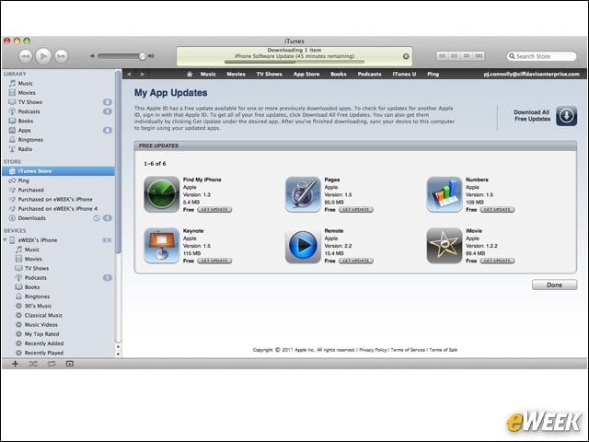
Task: Open the Numbers app icon
Action: tap(444, 194)
